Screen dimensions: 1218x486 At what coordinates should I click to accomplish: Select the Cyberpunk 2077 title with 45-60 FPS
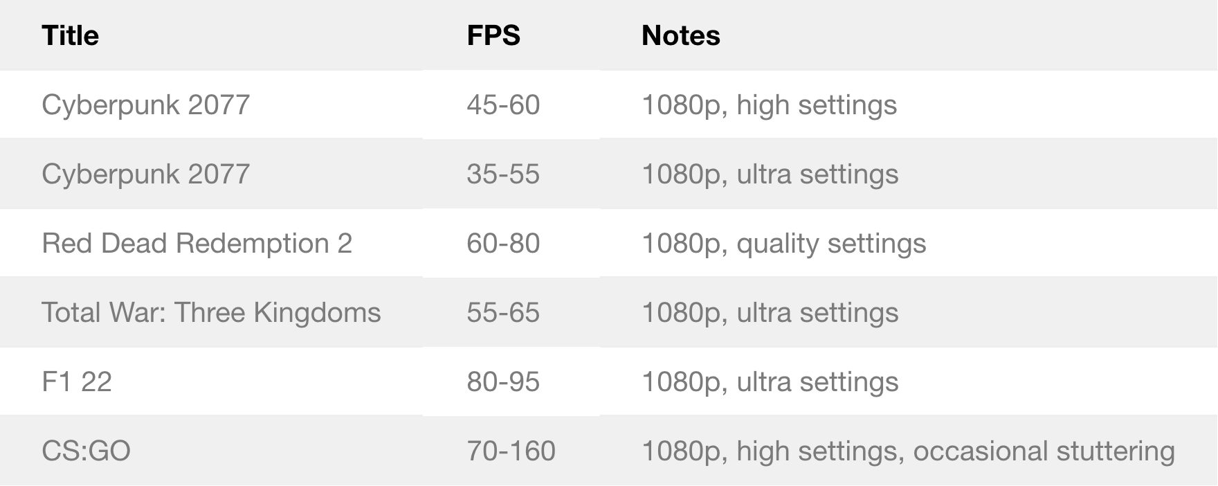click(x=145, y=105)
